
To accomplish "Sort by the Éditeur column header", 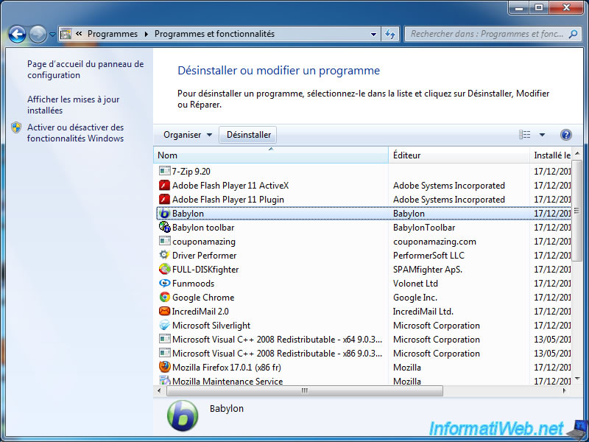I will point(459,155).
